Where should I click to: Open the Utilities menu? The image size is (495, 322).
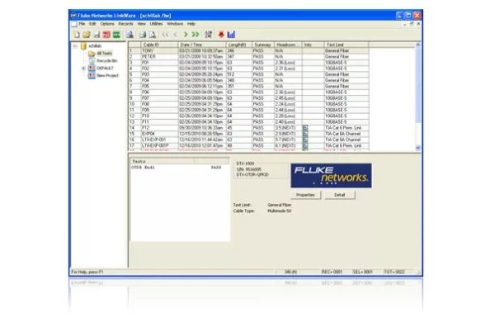[156, 24]
